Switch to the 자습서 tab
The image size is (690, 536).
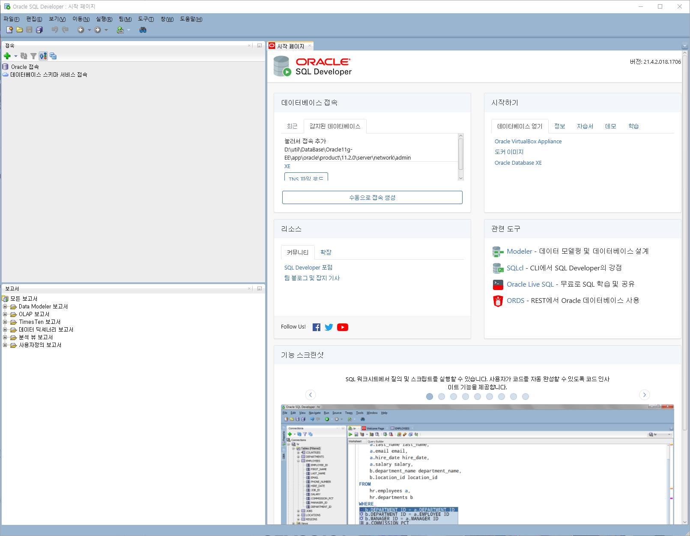(585, 126)
